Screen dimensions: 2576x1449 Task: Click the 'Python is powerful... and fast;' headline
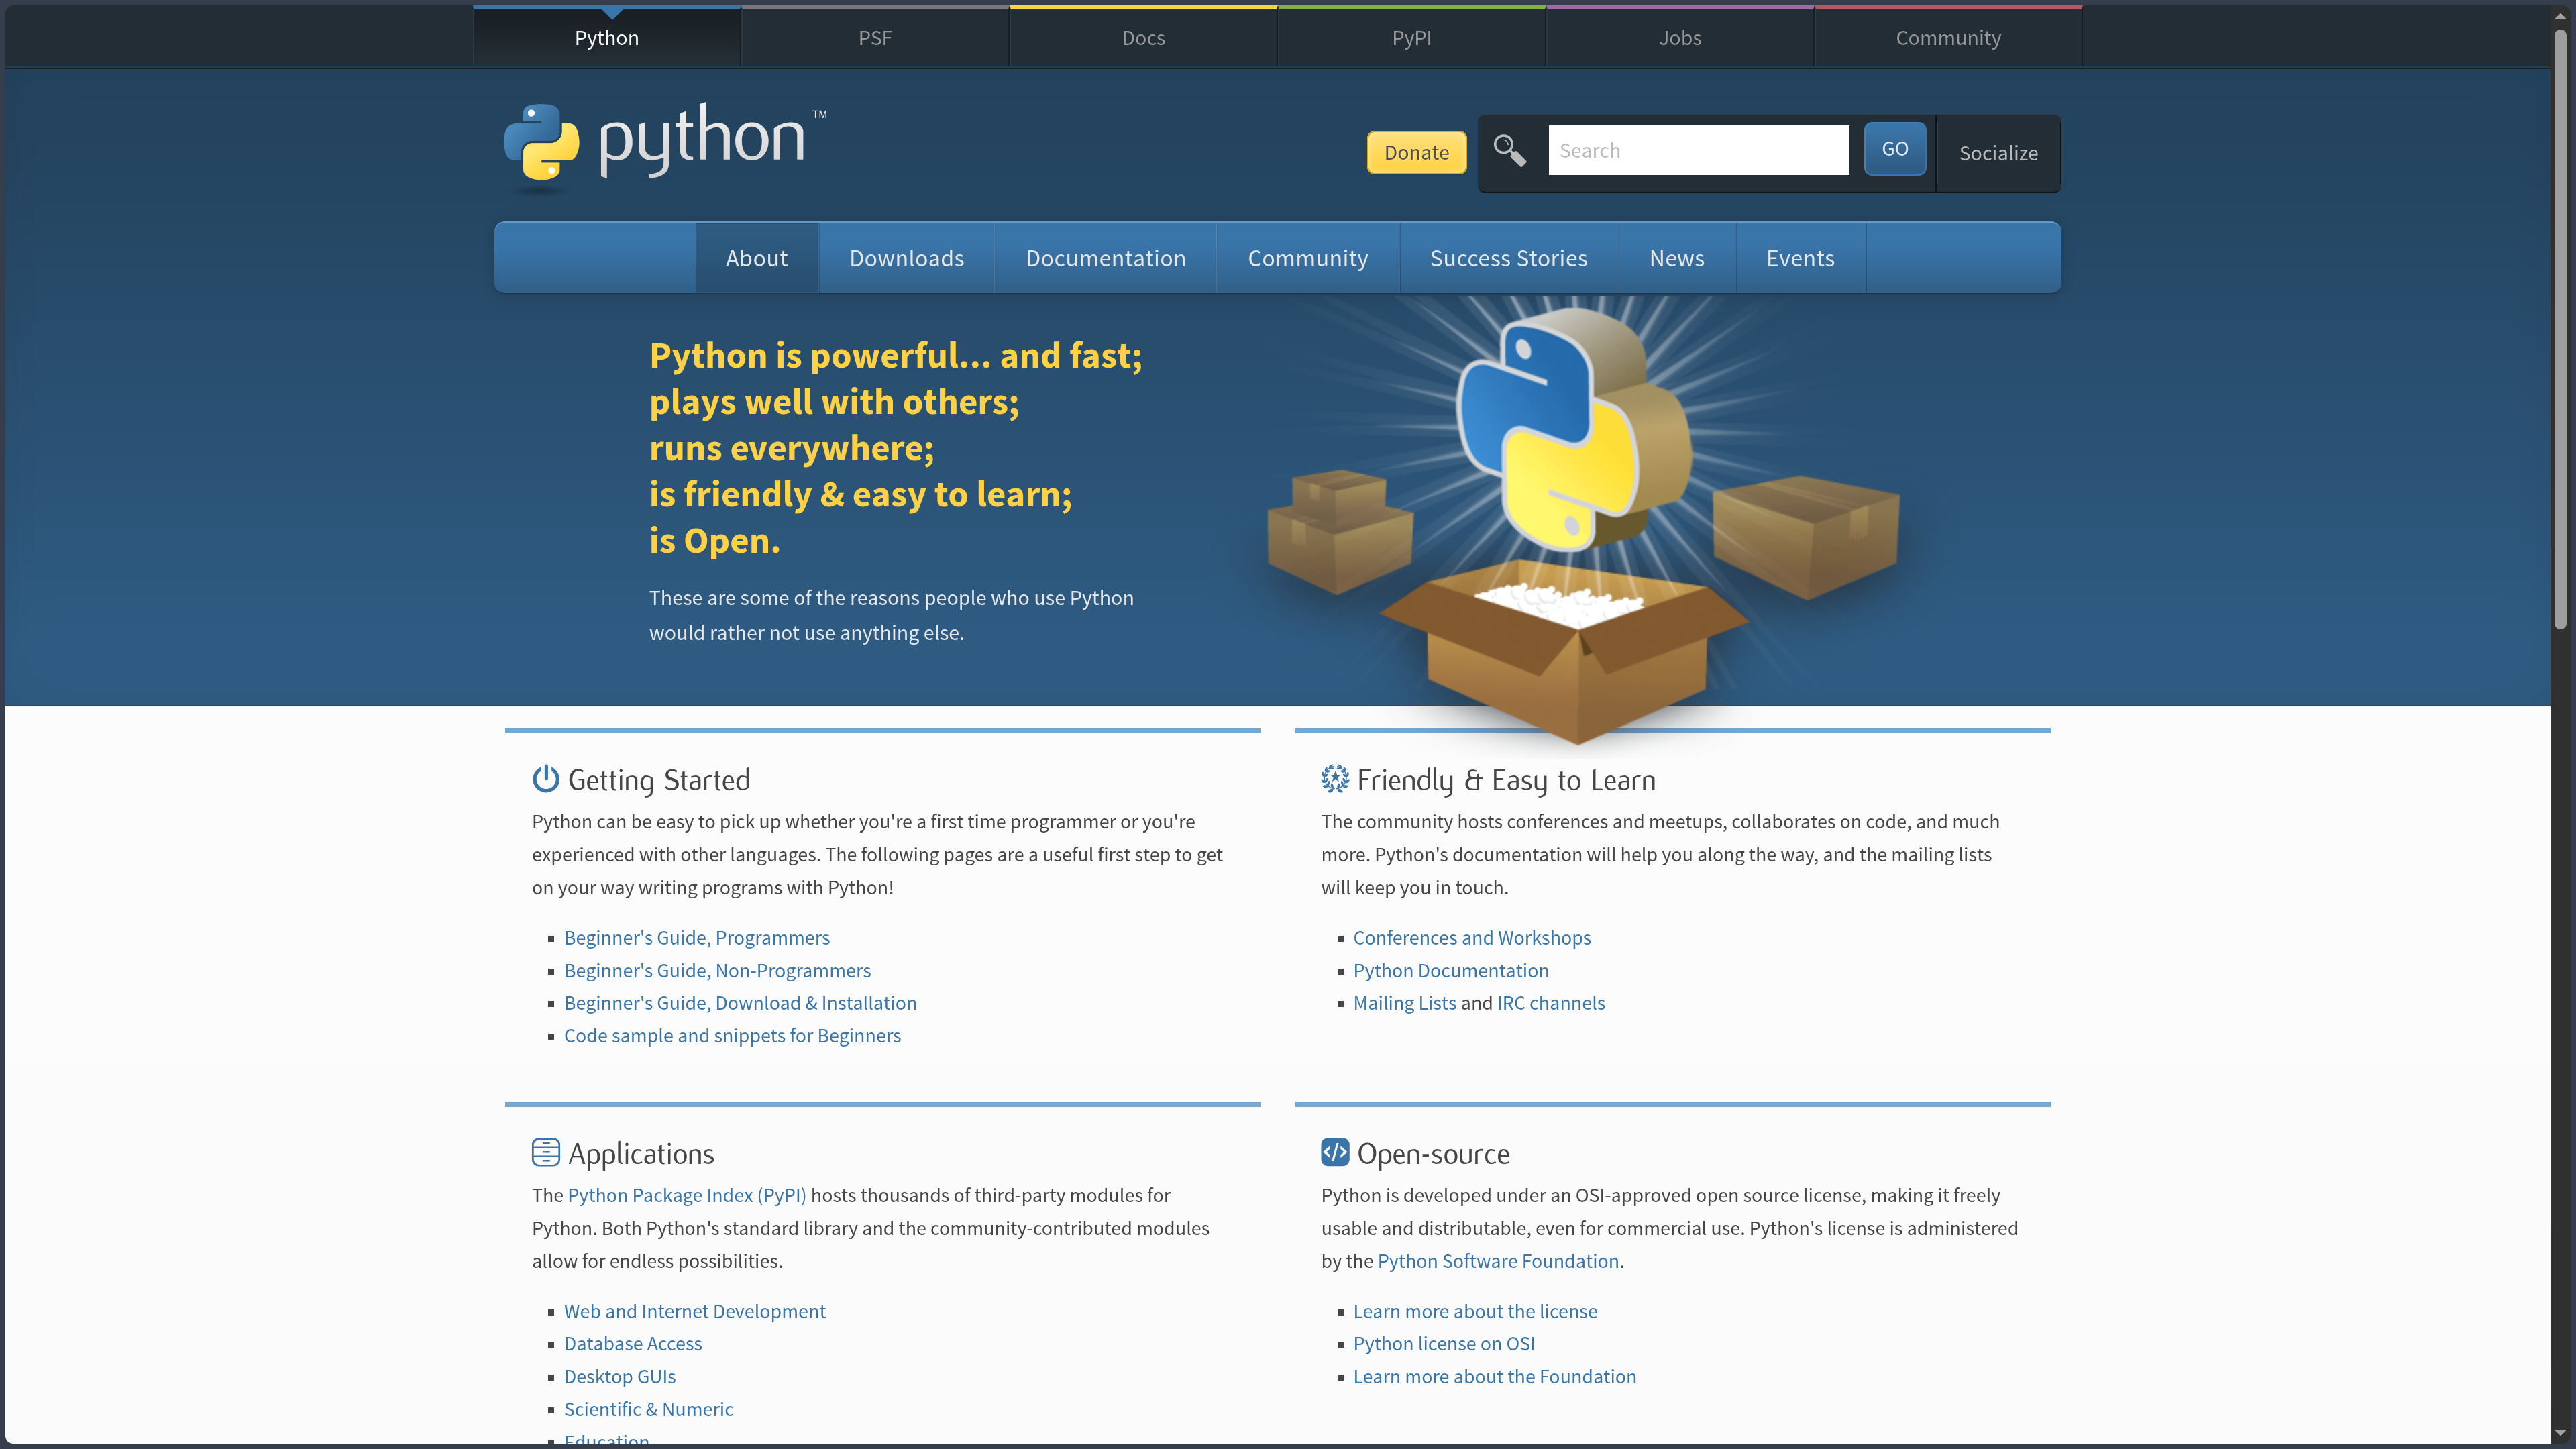point(895,356)
